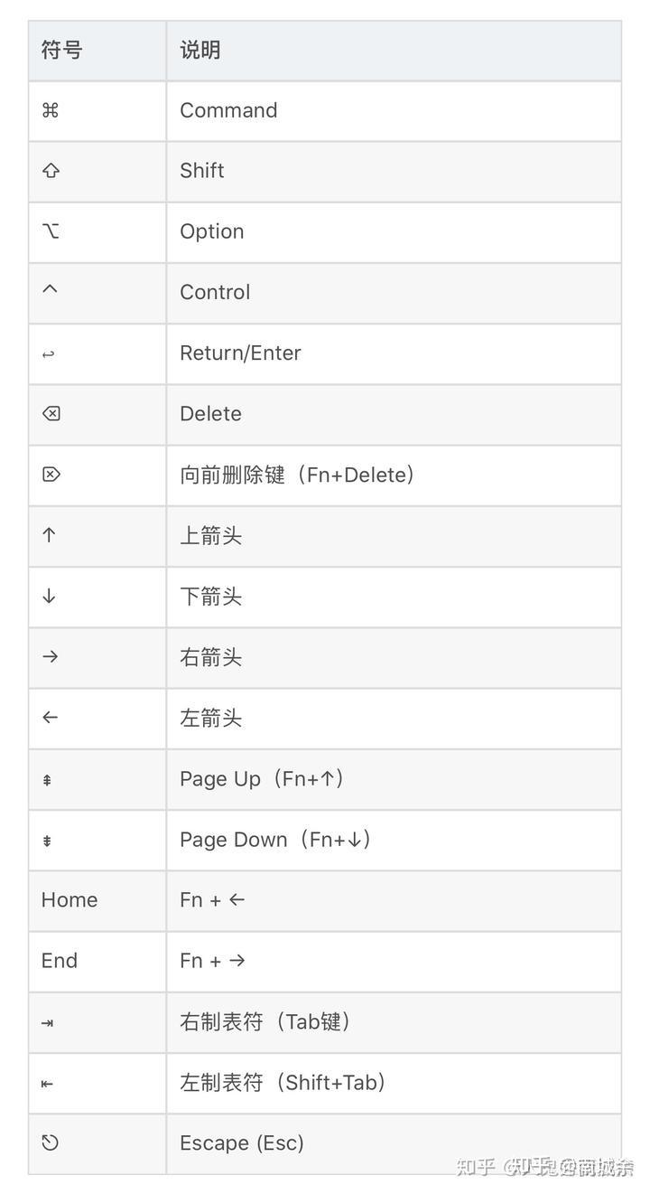Click the "End" text cell
Screen dimensions: 650x1194
60,961
